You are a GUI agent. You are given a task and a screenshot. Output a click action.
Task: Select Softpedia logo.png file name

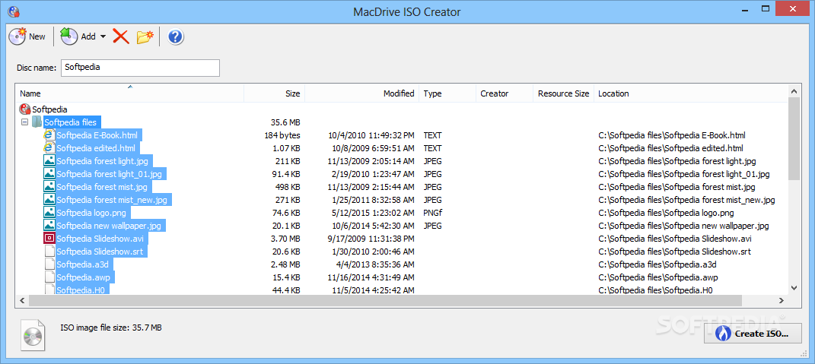point(91,213)
